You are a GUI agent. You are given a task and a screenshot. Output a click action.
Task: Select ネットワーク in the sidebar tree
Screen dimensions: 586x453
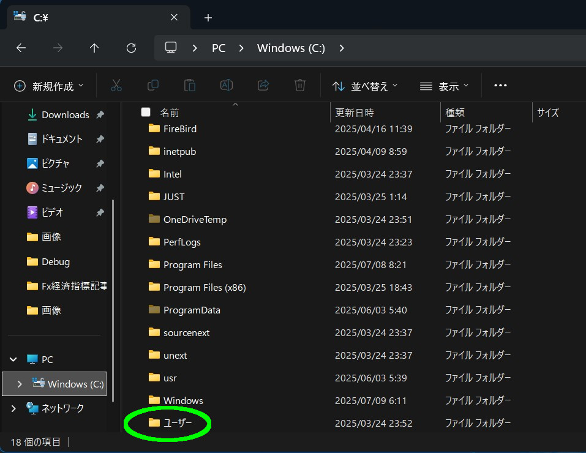coord(62,408)
